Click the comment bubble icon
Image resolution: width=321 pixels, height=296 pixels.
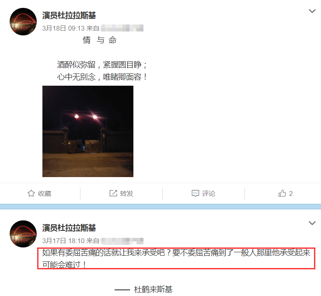[195, 193]
